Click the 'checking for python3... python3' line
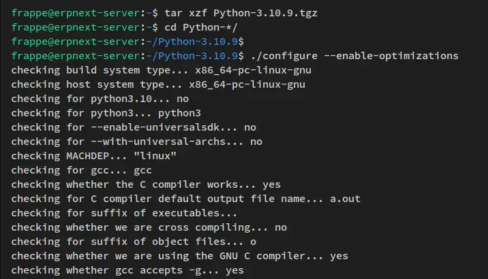Viewport: 488px width, 279px height. tap(106, 113)
